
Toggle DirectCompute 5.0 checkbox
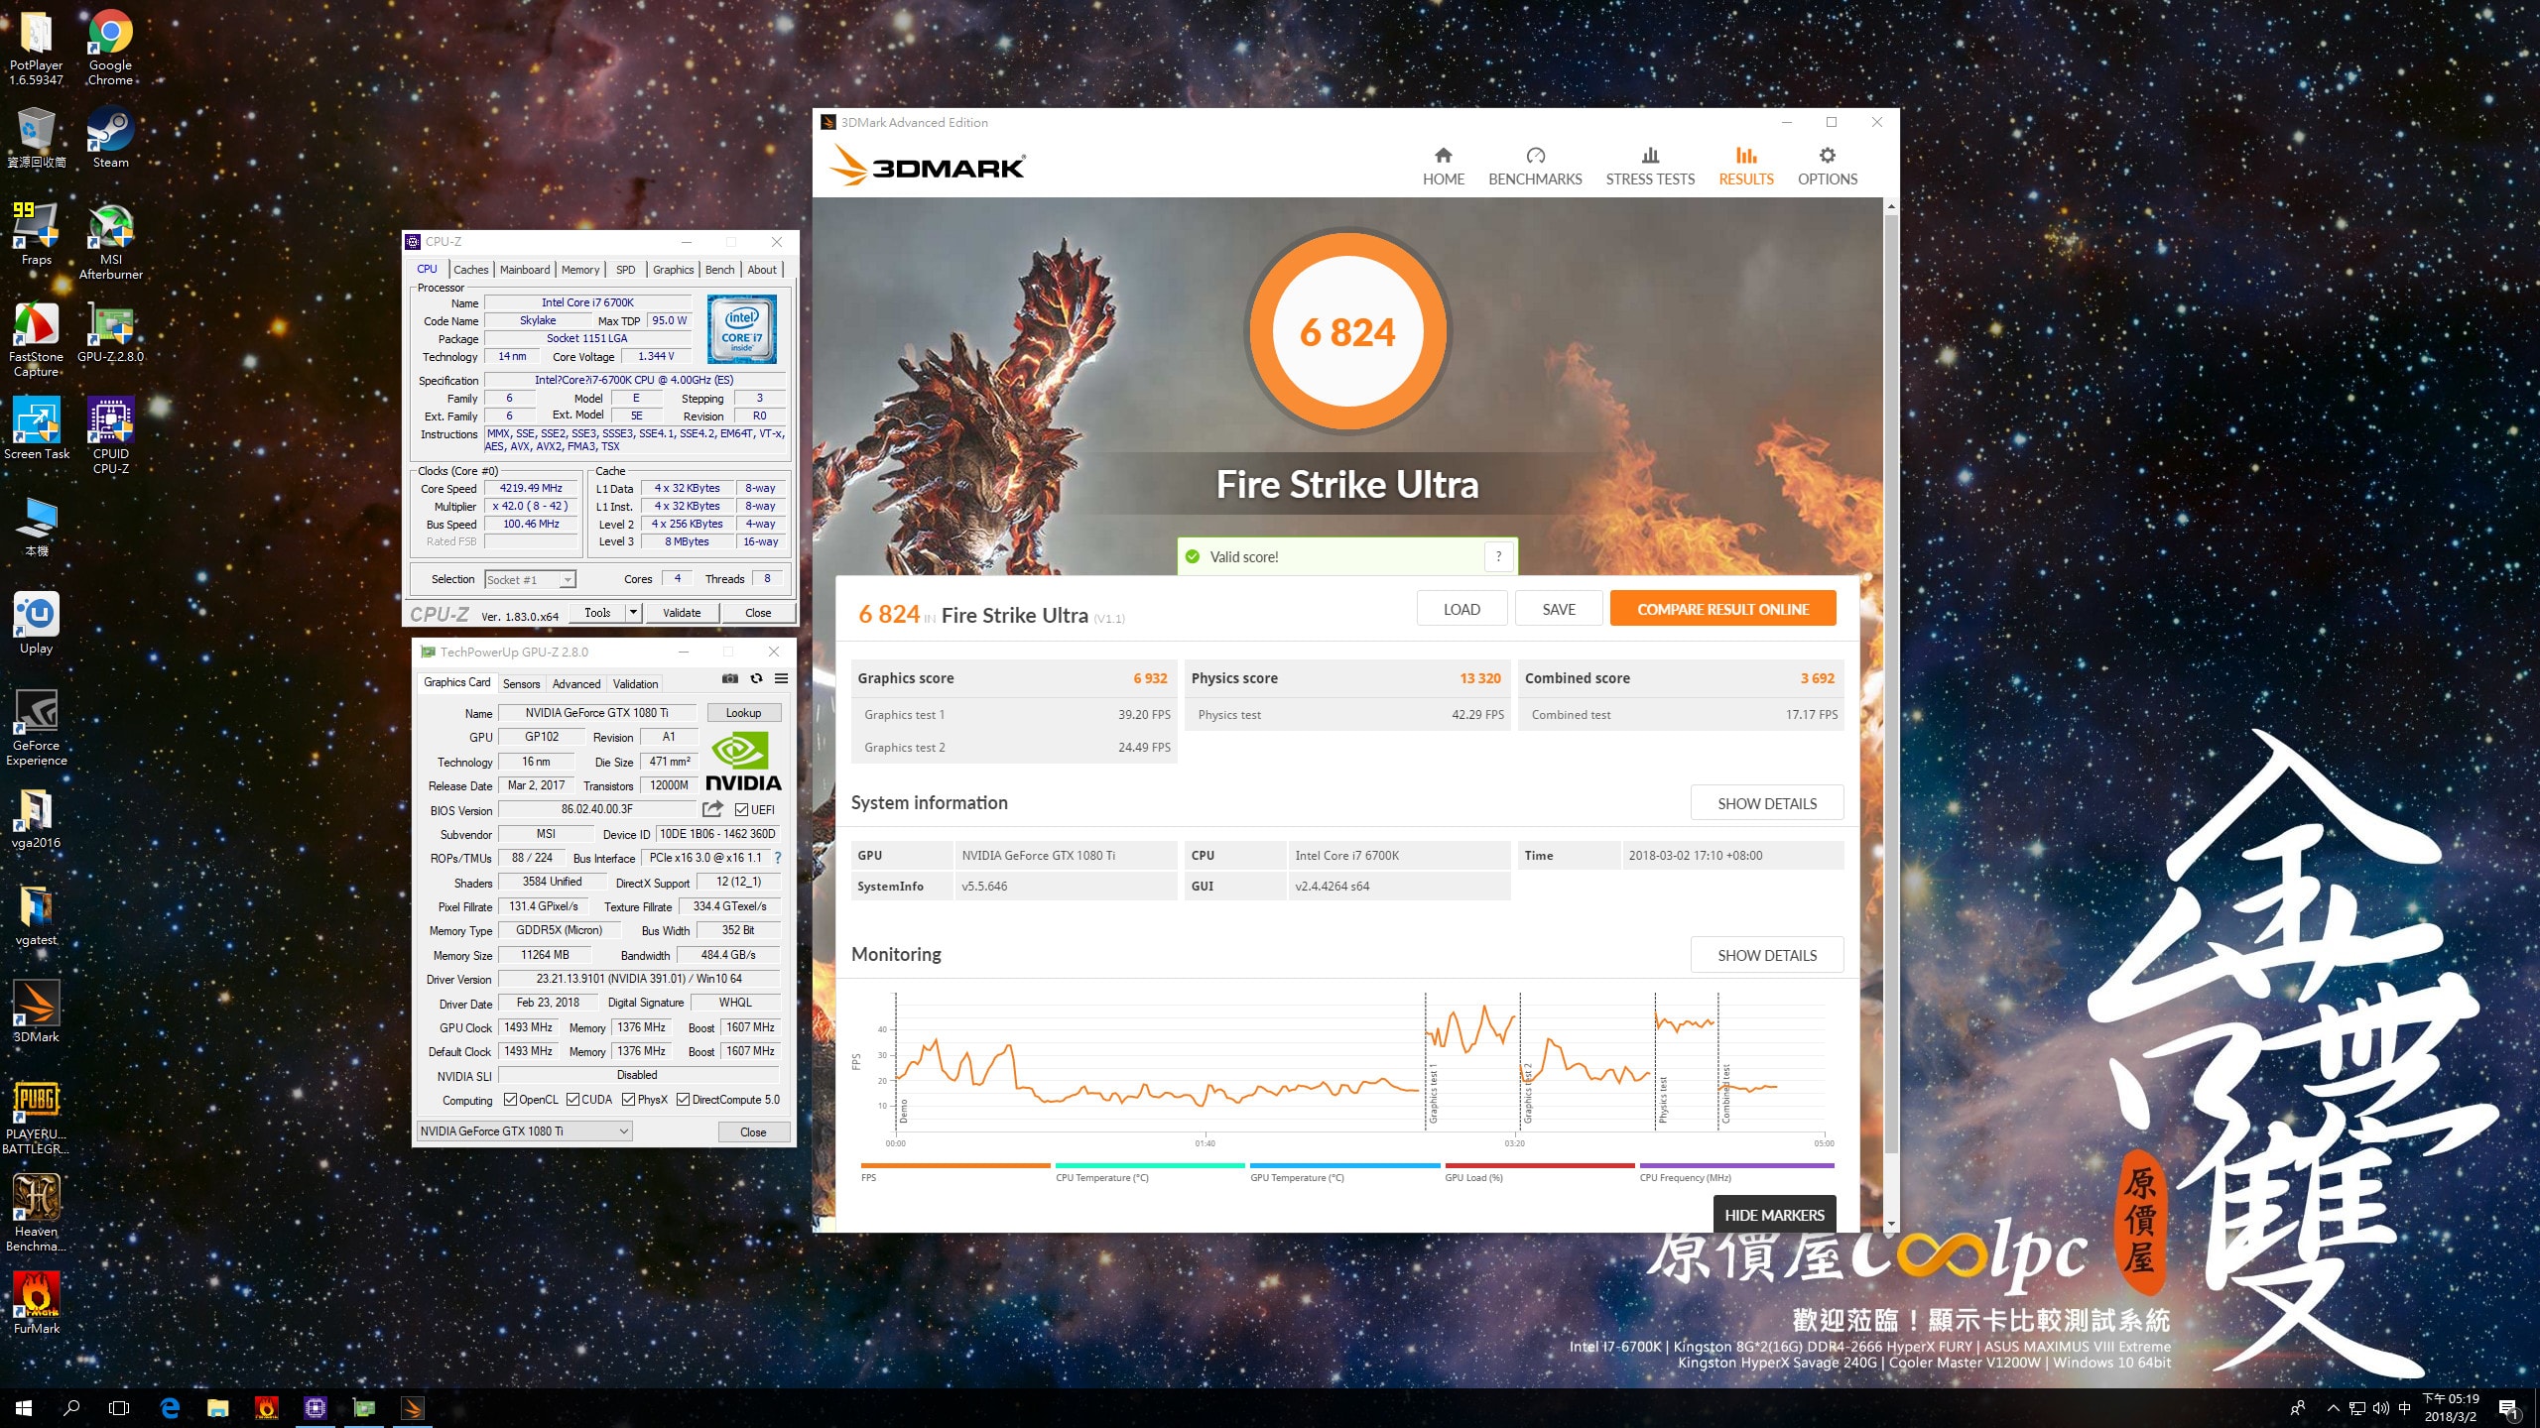[x=683, y=1100]
